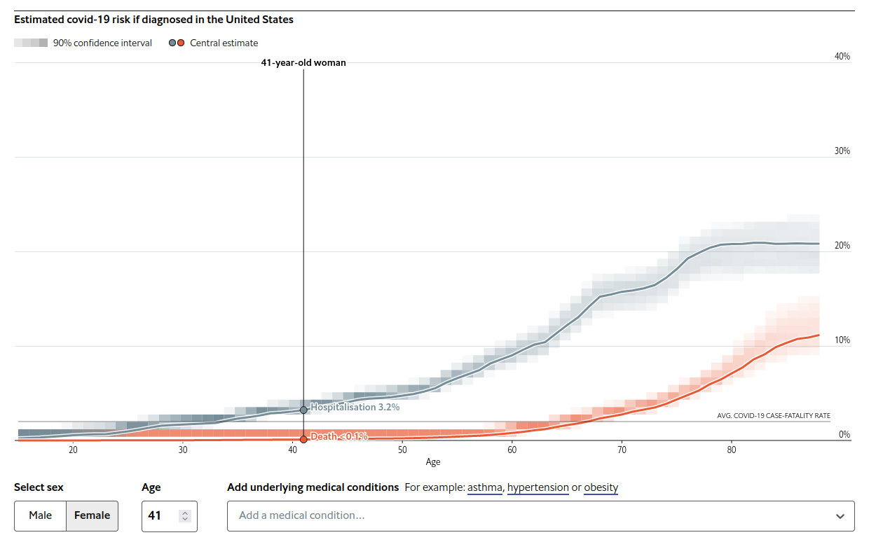Click the 90% confidence interval legend swatch

pyautogui.click(x=31, y=43)
